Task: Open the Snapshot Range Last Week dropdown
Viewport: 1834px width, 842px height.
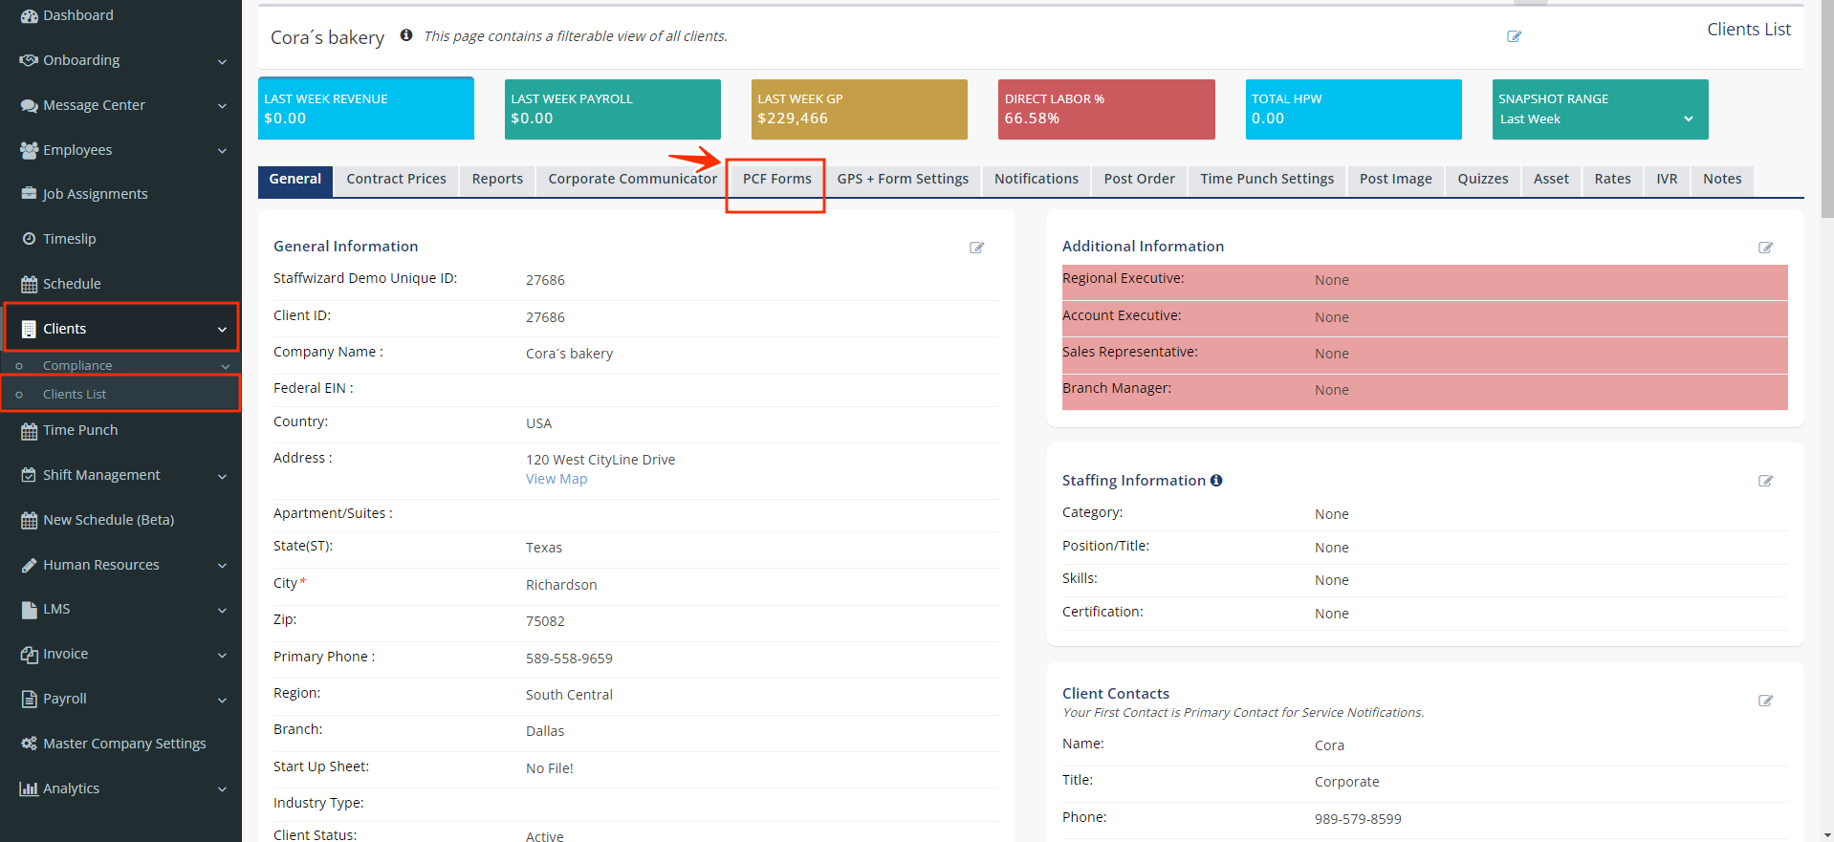Action: [1599, 119]
